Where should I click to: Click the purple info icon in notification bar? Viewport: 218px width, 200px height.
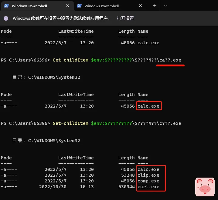(6, 18)
